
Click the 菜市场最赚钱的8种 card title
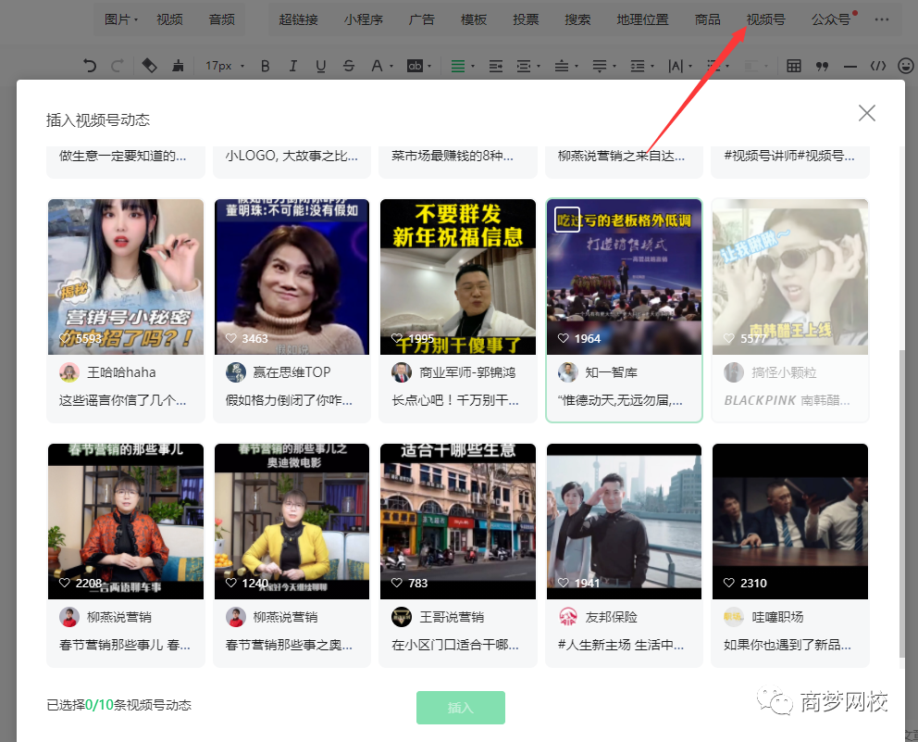pyautogui.click(x=453, y=156)
